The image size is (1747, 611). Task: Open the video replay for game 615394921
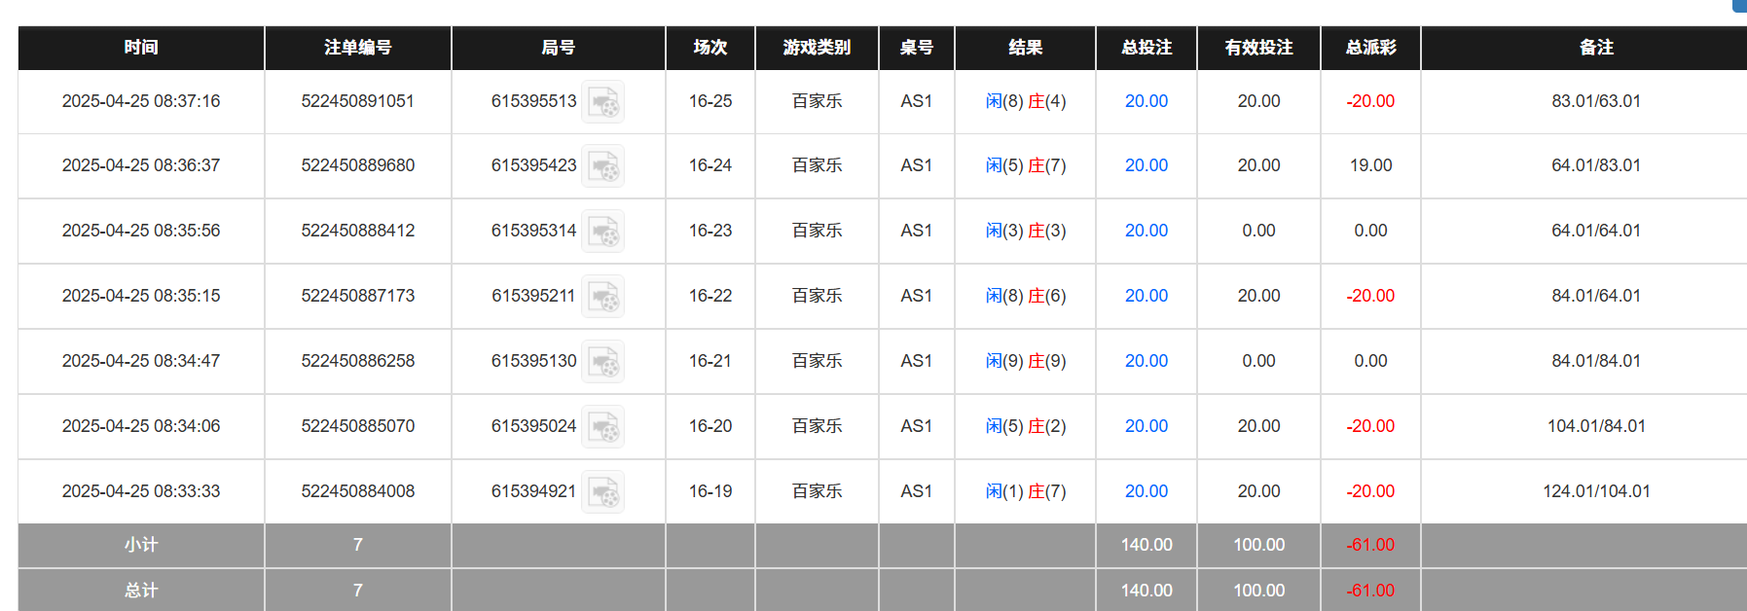click(603, 491)
